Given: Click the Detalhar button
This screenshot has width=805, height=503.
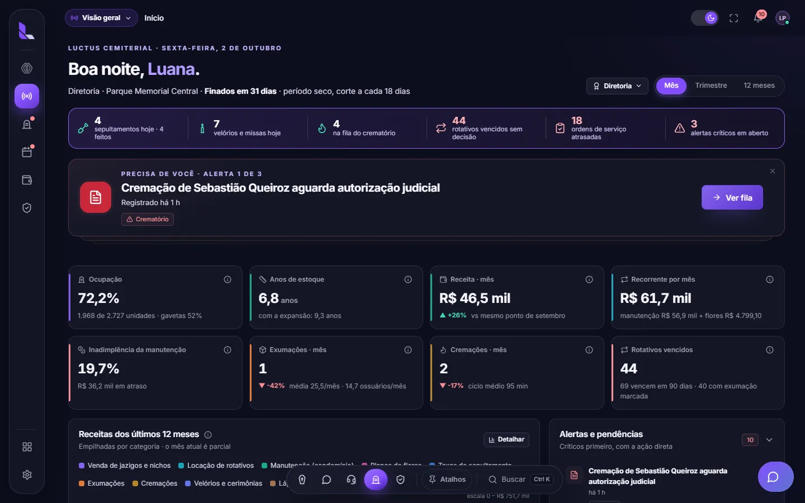Looking at the screenshot, I should pos(506,440).
